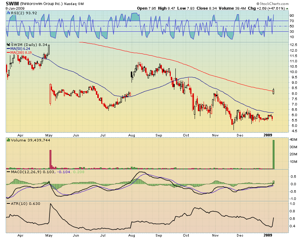The image size is (303, 238).
Task: Click the tall red volume bar in May
Action: coord(50,160)
